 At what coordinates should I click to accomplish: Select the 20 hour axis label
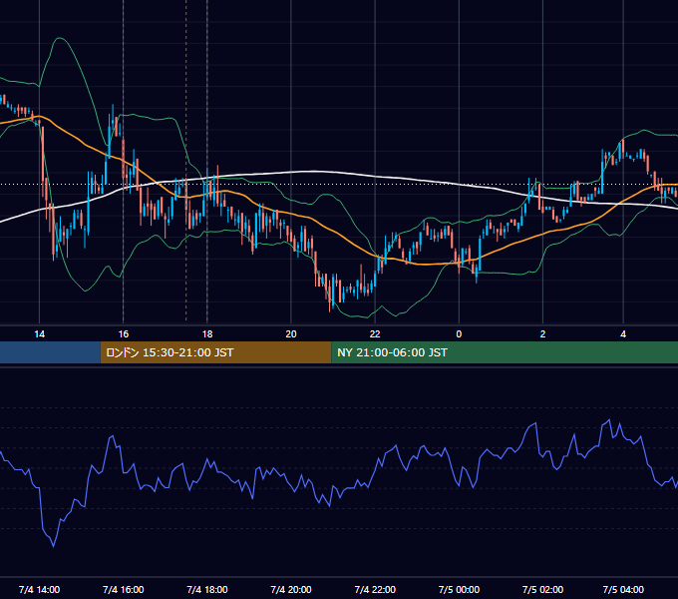coord(291,334)
